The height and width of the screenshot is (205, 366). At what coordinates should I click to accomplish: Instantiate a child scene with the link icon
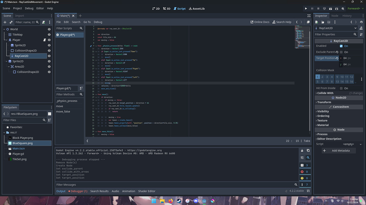point(11,22)
